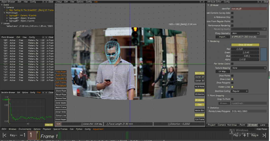270x141 pixels.
Task: Switch to Camera tab
Action: (x=221, y=125)
